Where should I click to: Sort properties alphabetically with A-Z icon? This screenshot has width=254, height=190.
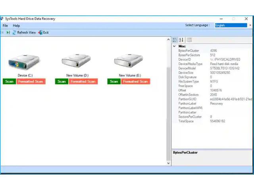click(181, 40)
